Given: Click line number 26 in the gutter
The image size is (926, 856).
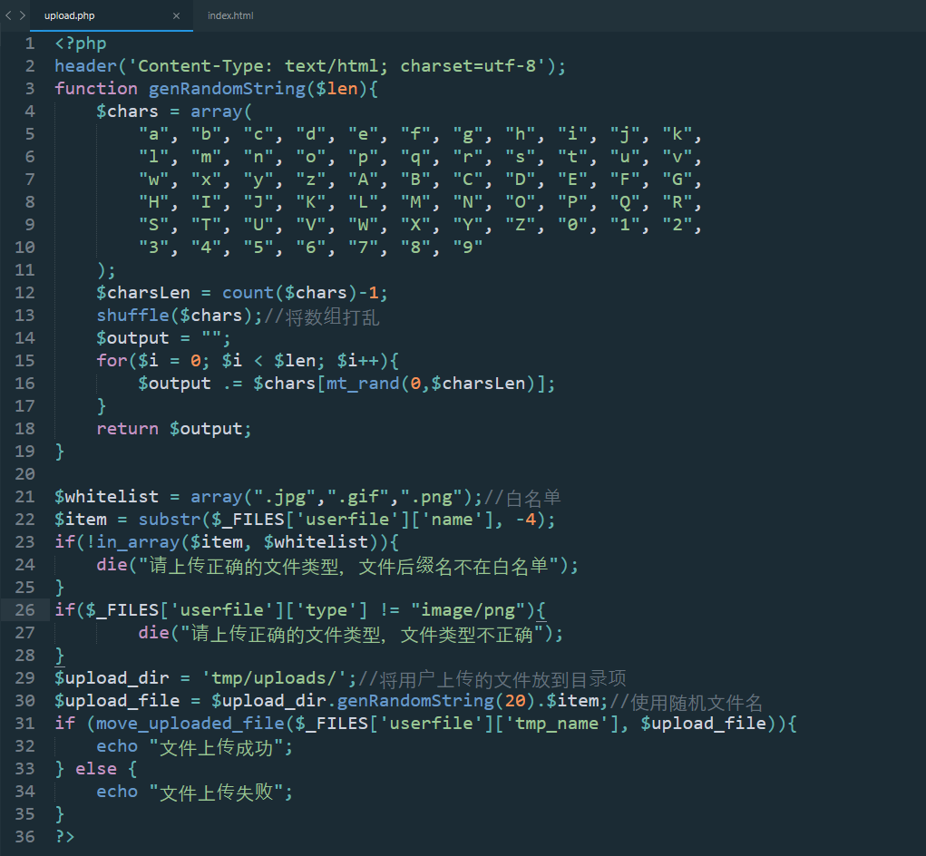Looking at the screenshot, I should (x=24, y=610).
